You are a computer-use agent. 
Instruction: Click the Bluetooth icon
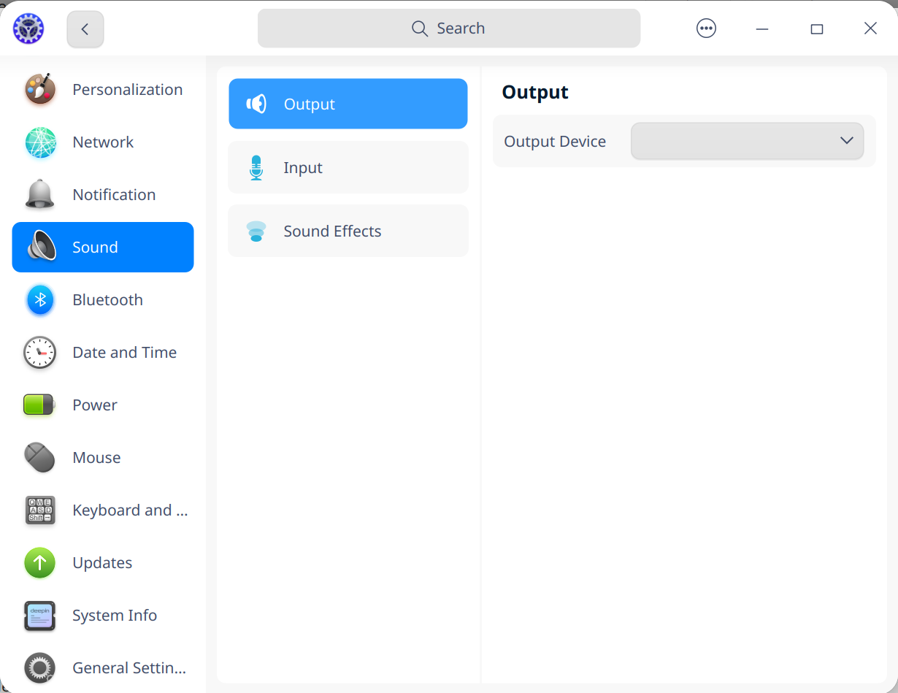pyautogui.click(x=40, y=300)
